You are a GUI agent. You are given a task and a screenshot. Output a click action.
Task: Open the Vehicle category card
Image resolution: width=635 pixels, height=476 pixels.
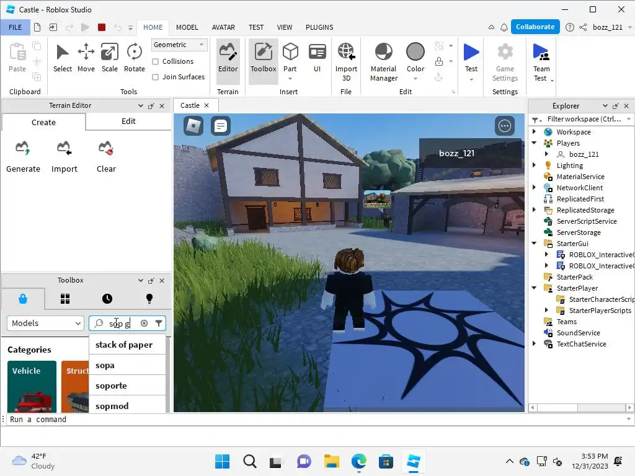(x=32, y=387)
